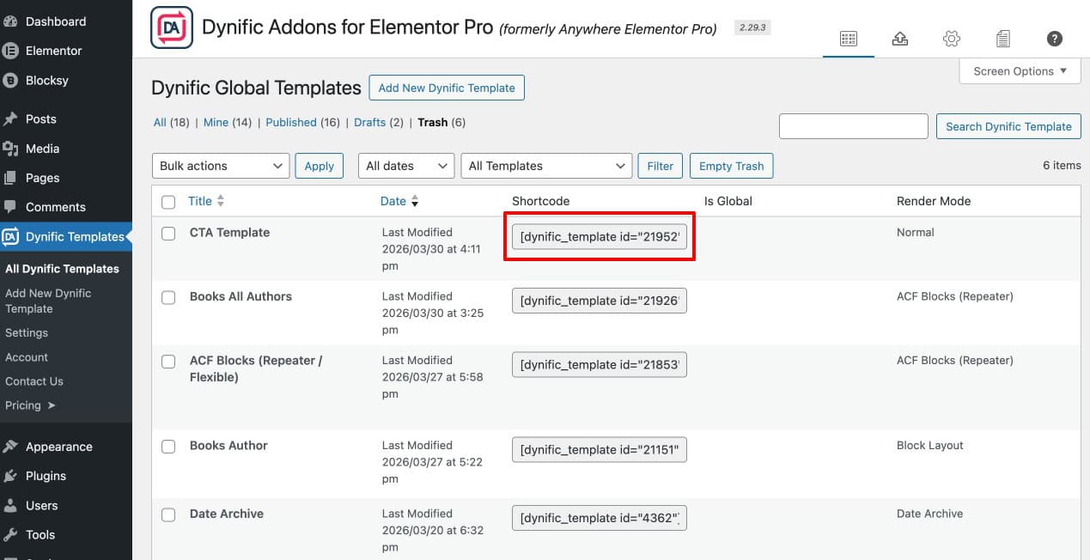Screen dimensions: 1090x560
Task: Tick the select-all checkbox in header
Action: tap(168, 202)
